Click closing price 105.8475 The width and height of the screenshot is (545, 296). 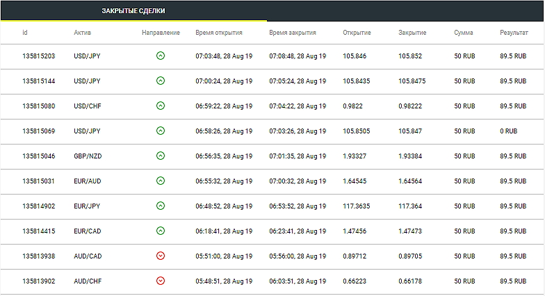(412, 81)
